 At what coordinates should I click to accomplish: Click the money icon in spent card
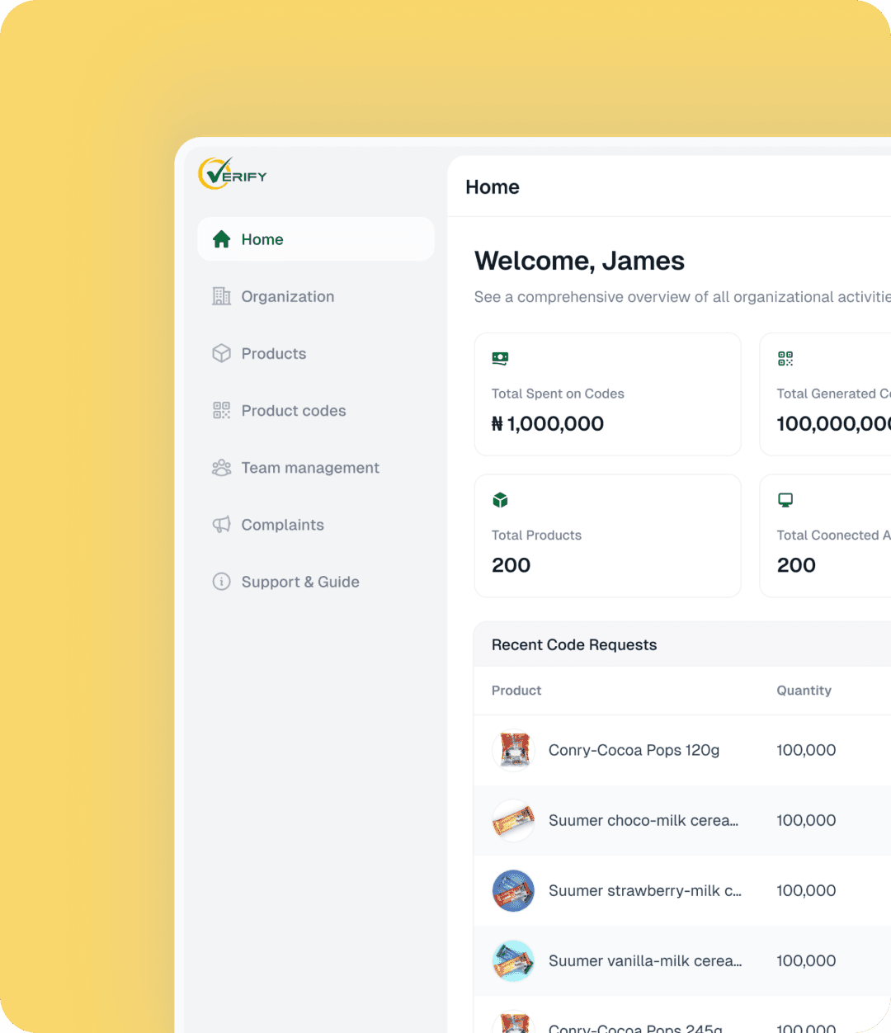click(500, 358)
